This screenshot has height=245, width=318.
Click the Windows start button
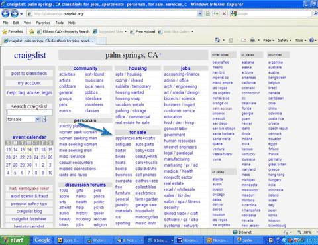coord(15,240)
